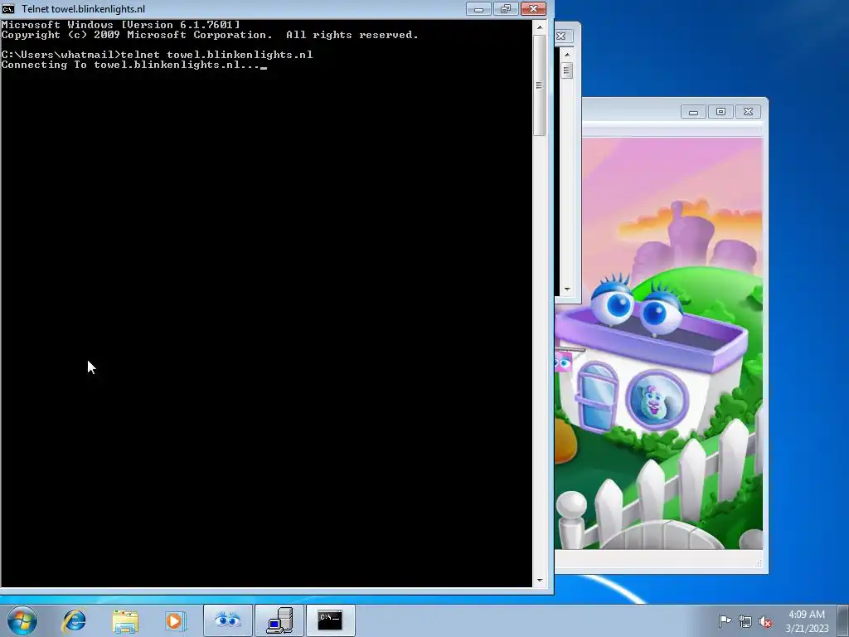Click scroll up arrow in the middle window
Screen dimensions: 849x637
coord(567,54)
